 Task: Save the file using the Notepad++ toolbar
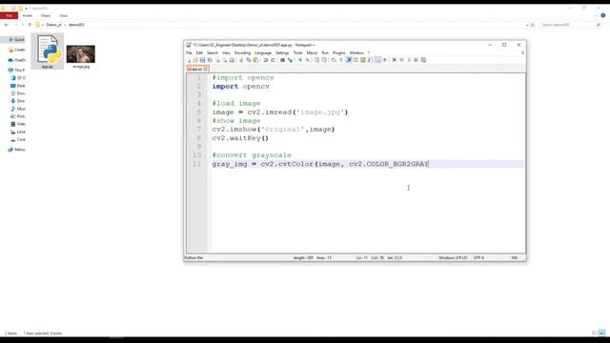(x=202, y=60)
